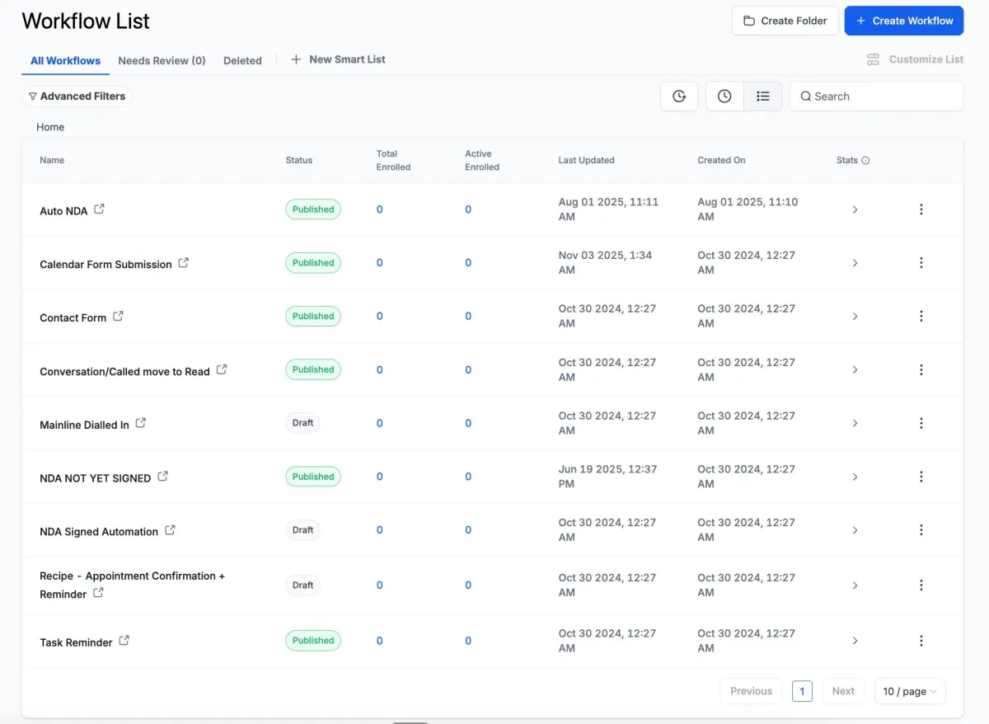Image resolution: width=989 pixels, height=724 pixels.
Task: Open three-dot menu for Task Reminder row
Action: [x=921, y=641]
